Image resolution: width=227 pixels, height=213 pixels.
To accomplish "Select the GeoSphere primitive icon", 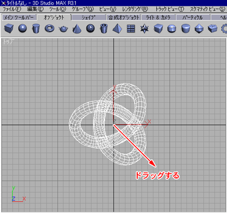I will coord(90,29).
